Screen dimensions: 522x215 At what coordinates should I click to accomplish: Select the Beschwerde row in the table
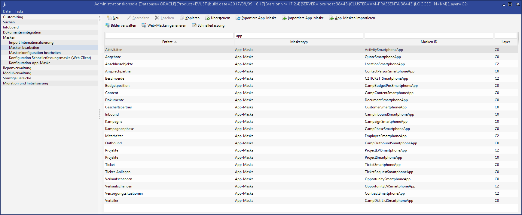tap(114, 78)
